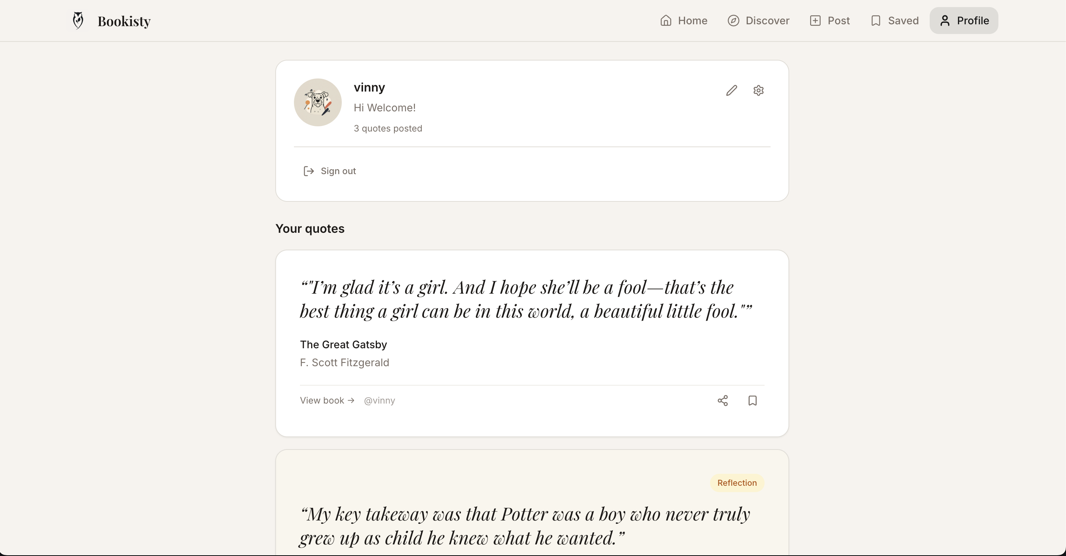Follow the View book link
The image size is (1066, 556).
pyautogui.click(x=327, y=400)
